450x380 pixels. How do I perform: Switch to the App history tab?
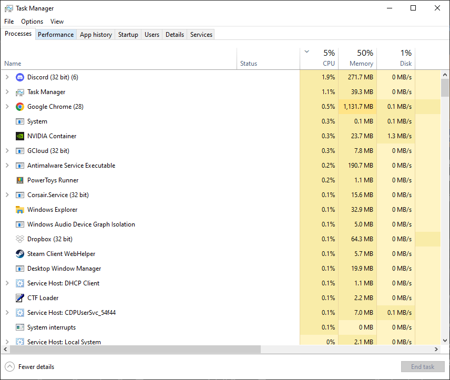[96, 35]
